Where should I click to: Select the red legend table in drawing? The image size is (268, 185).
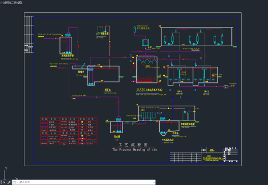pos(69,131)
